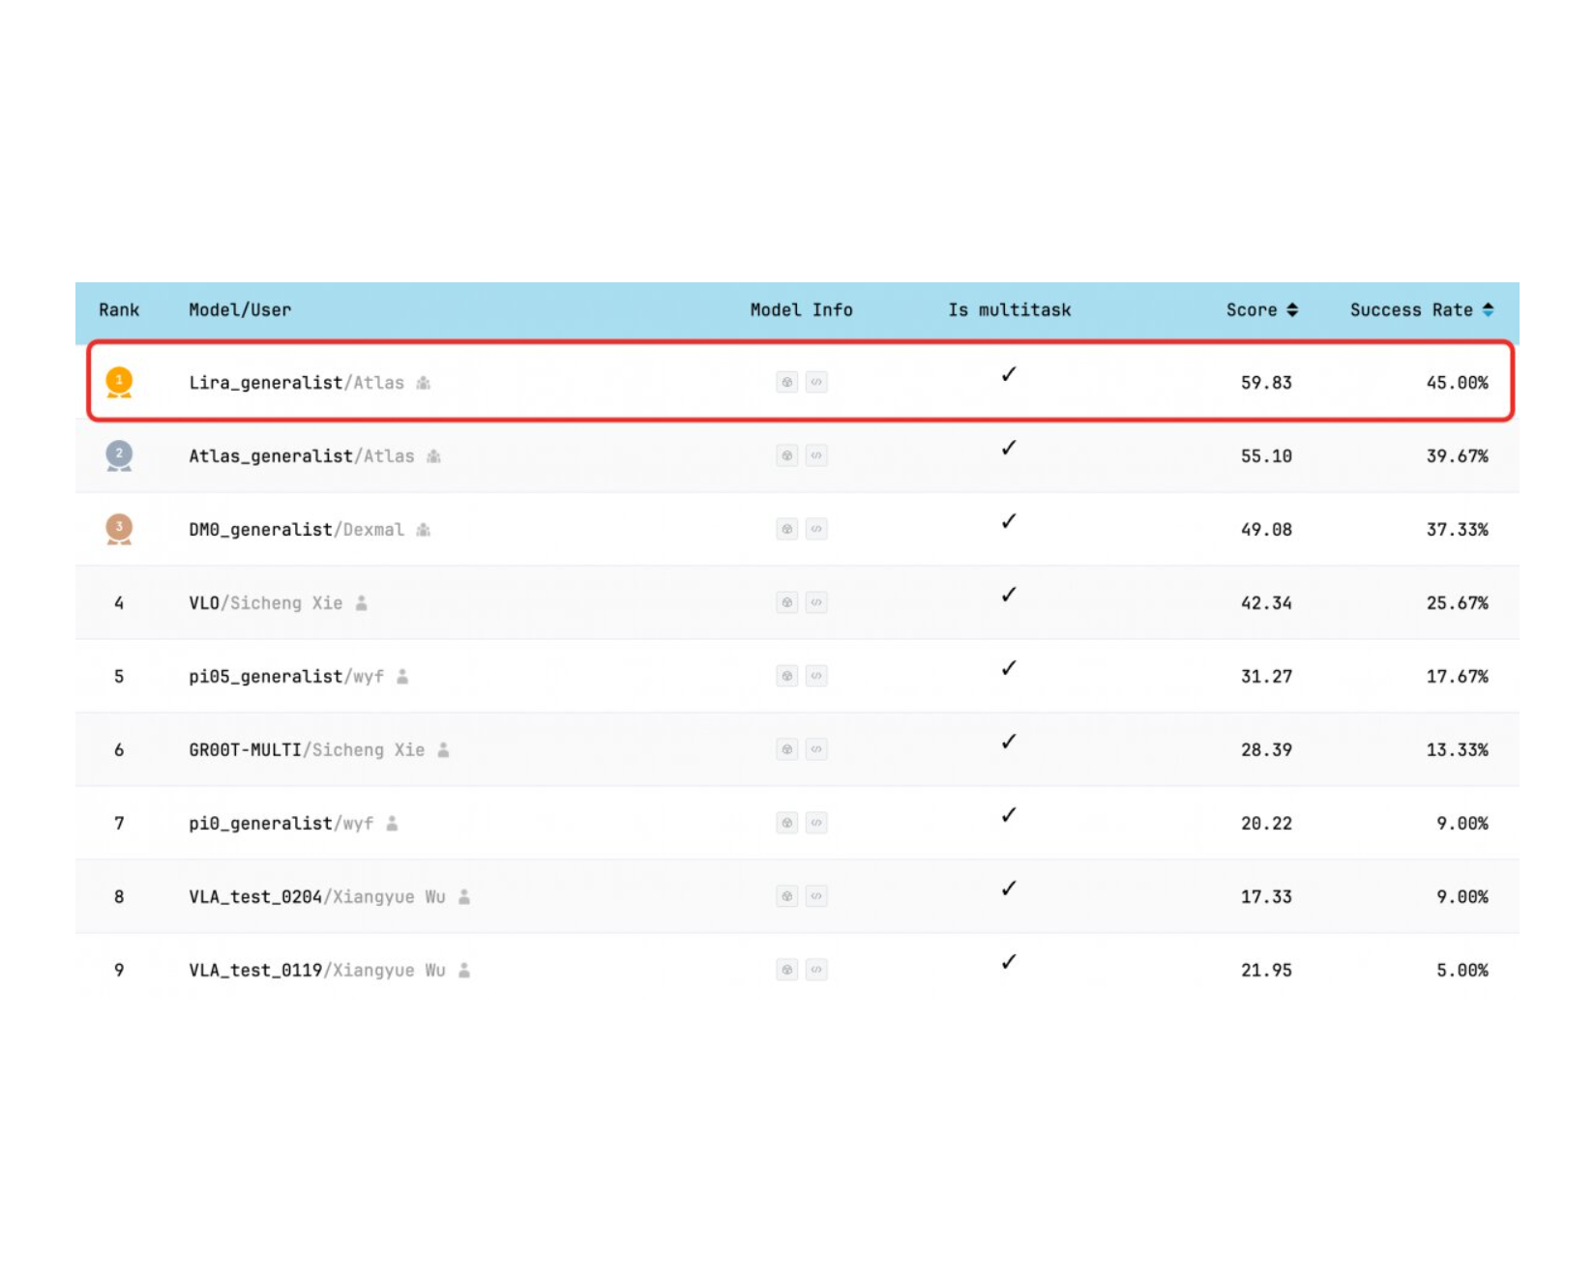
Task: Open model cube icon for DM0_generalist
Action: [x=787, y=529]
